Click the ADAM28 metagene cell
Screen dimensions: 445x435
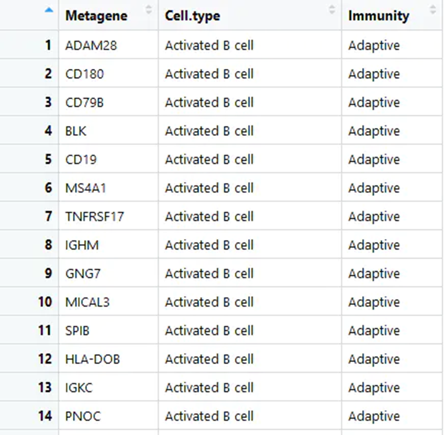pos(109,45)
